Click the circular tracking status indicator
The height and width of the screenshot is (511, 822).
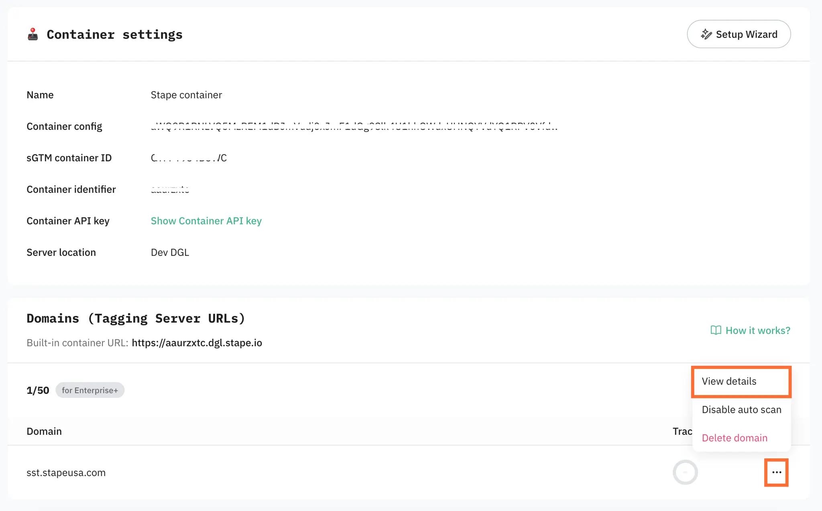tap(685, 472)
